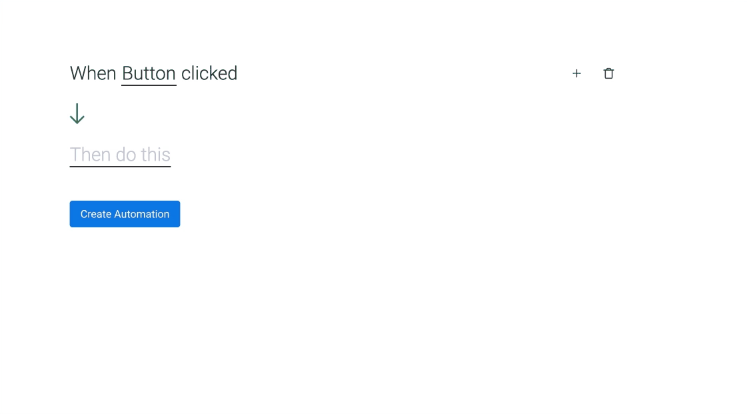Select the 'When' trigger text

pyautogui.click(x=93, y=73)
